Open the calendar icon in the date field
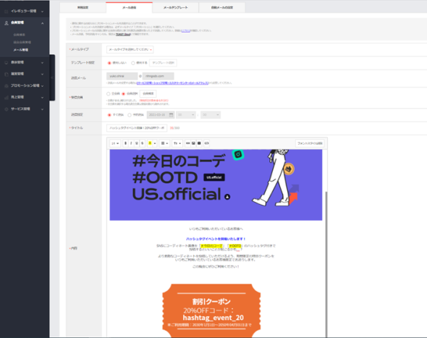The height and width of the screenshot is (338, 427). [x=171, y=114]
